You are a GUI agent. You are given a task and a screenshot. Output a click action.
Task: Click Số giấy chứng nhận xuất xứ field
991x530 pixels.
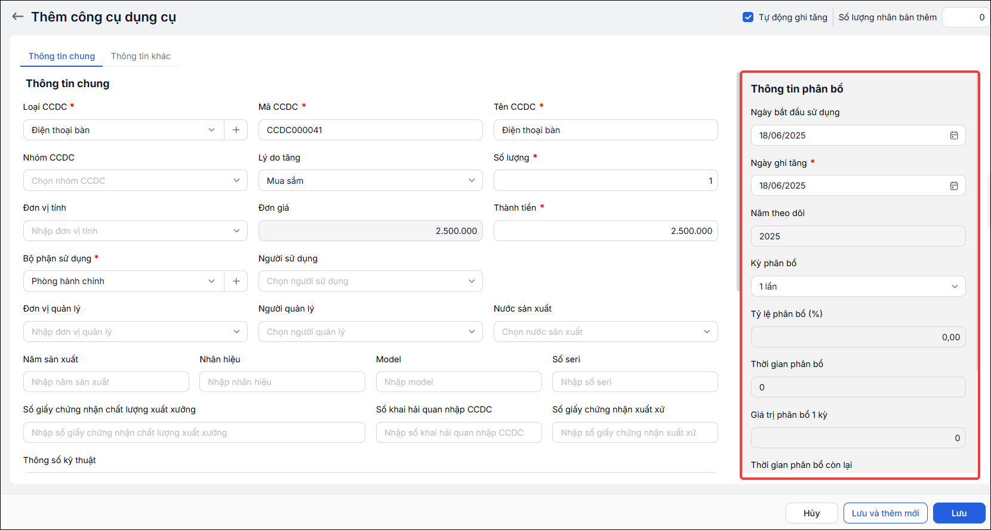tap(635, 433)
